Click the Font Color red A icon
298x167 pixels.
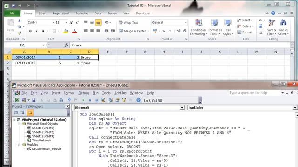(x=74, y=31)
